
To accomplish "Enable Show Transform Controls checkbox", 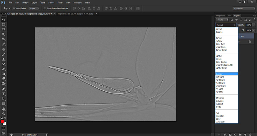I will point(44,8).
